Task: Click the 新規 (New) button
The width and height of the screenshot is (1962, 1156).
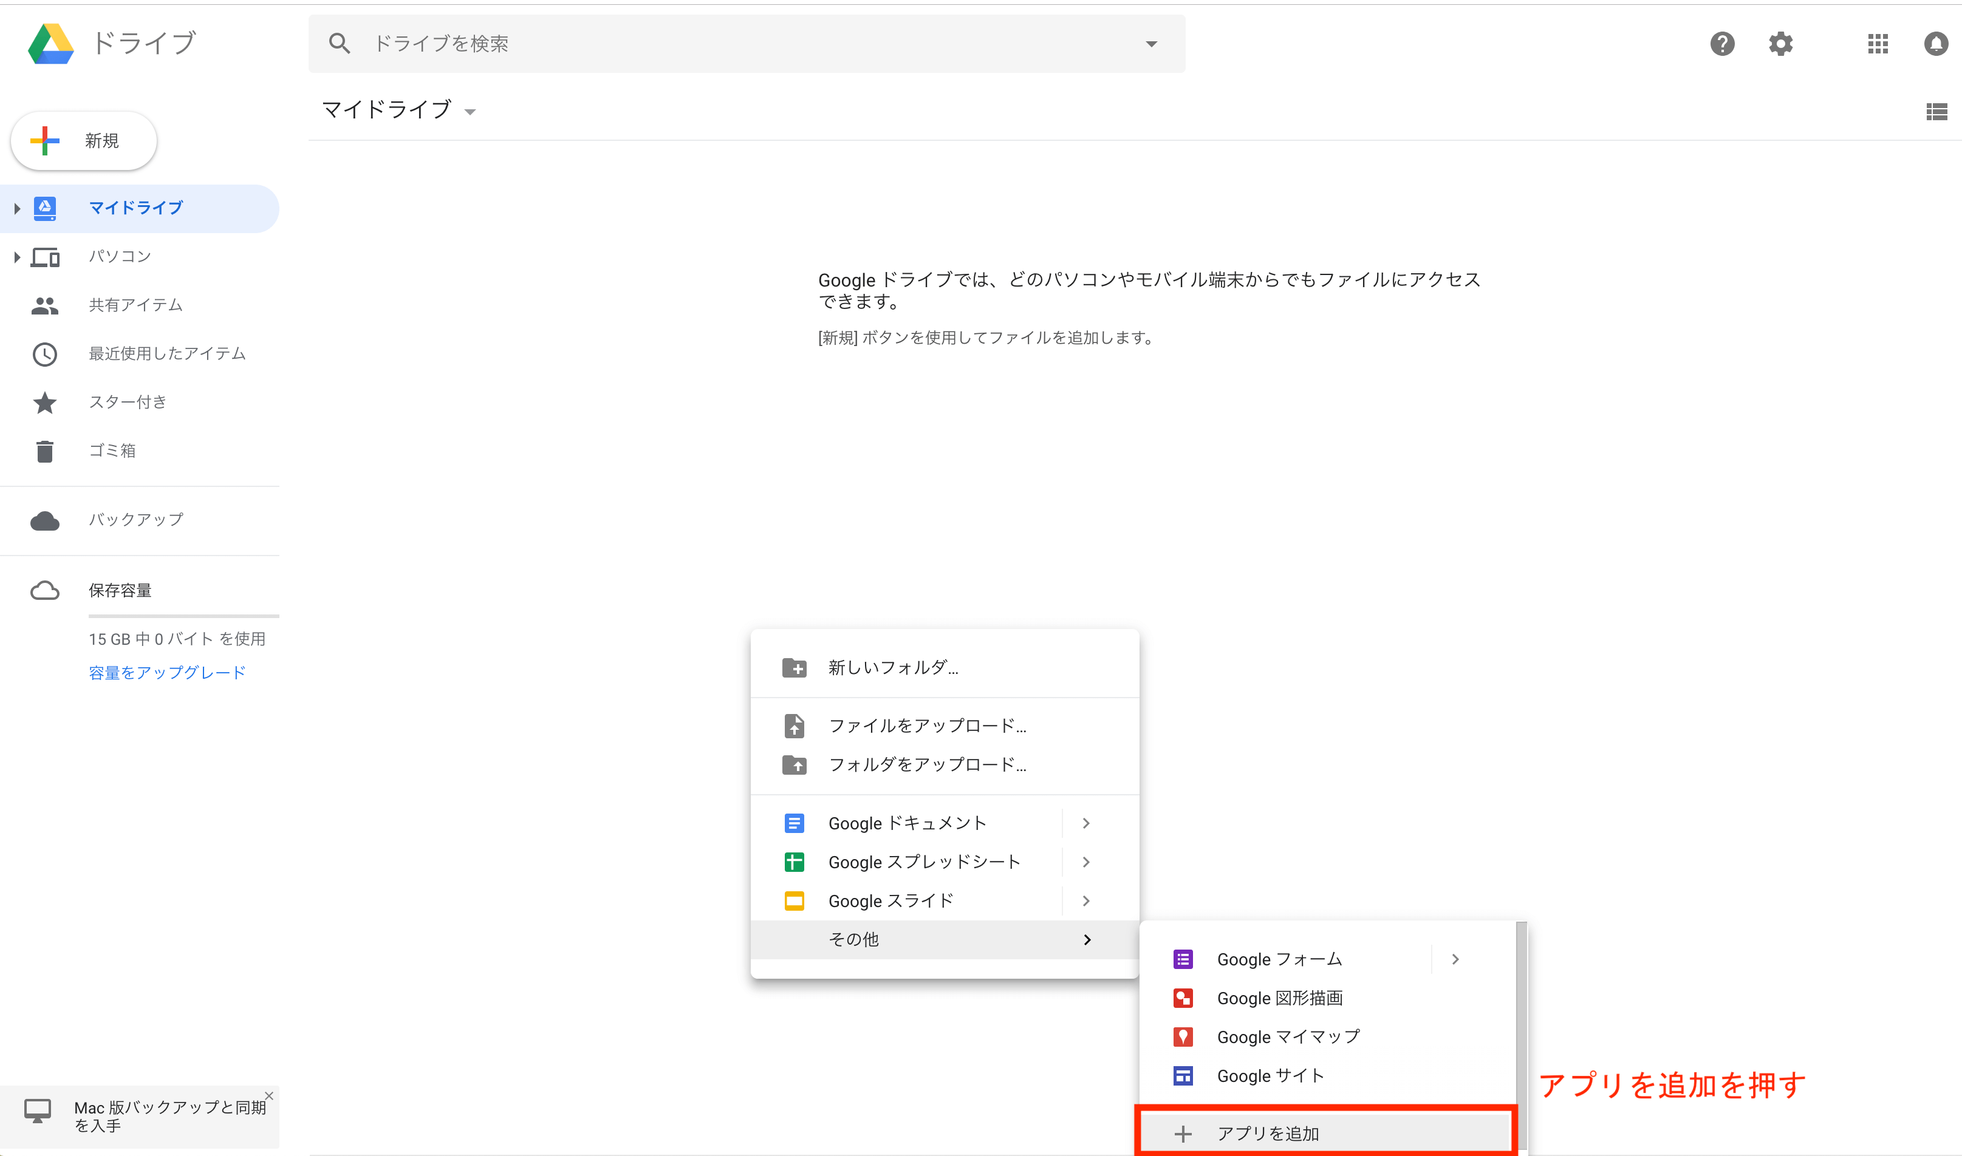Action: point(83,140)
